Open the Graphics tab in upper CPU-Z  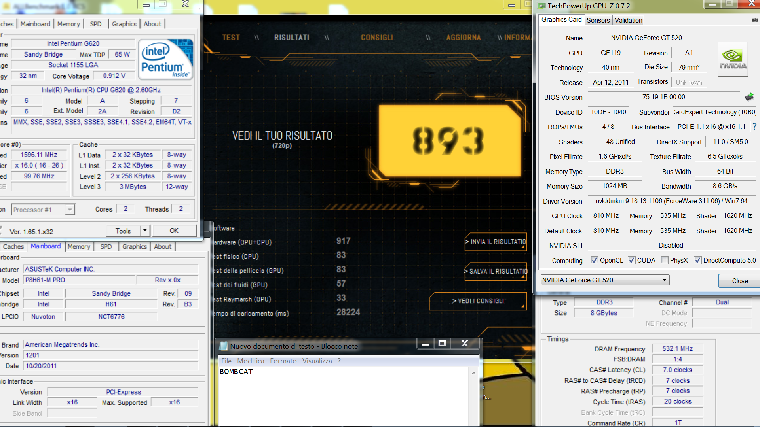(124, 24)
